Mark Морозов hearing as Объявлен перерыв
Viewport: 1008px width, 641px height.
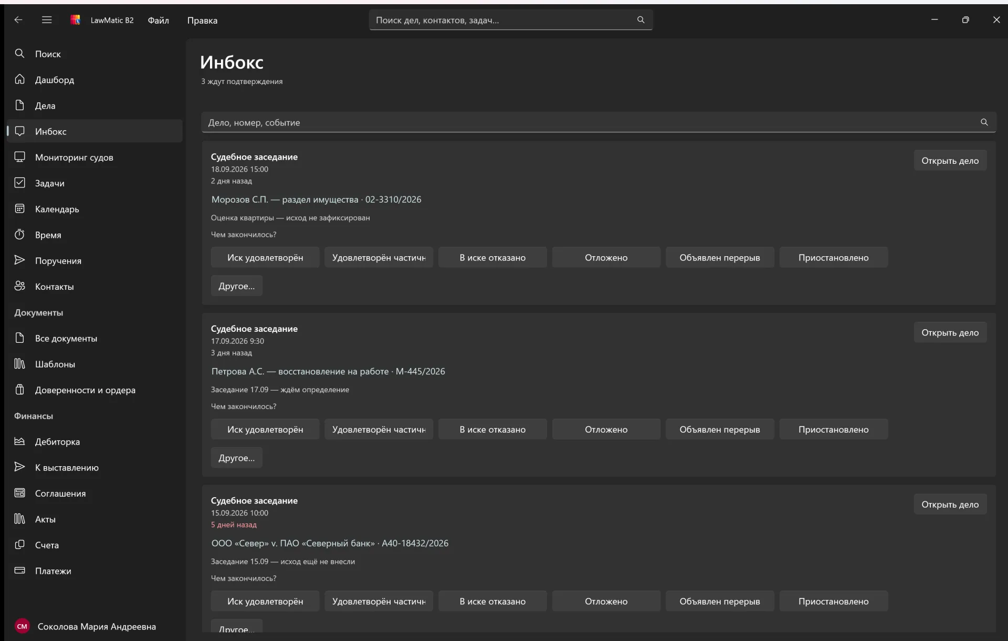[720, 257]
